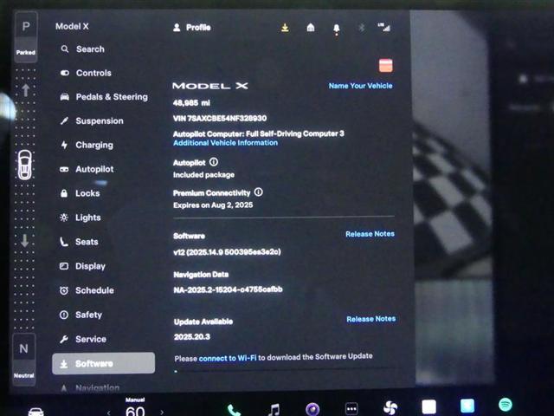Image resolution: width=554 pixels, height=416 pixels.
Task: Tap the Profile button
Action: coord(192,28)
